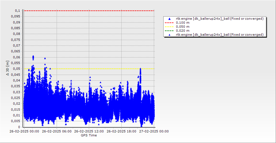The width and height of the screenshot is (276, 143).
Task: Click the '27-02-2025 00:00' x-axis label
Action: pos(154,131)
